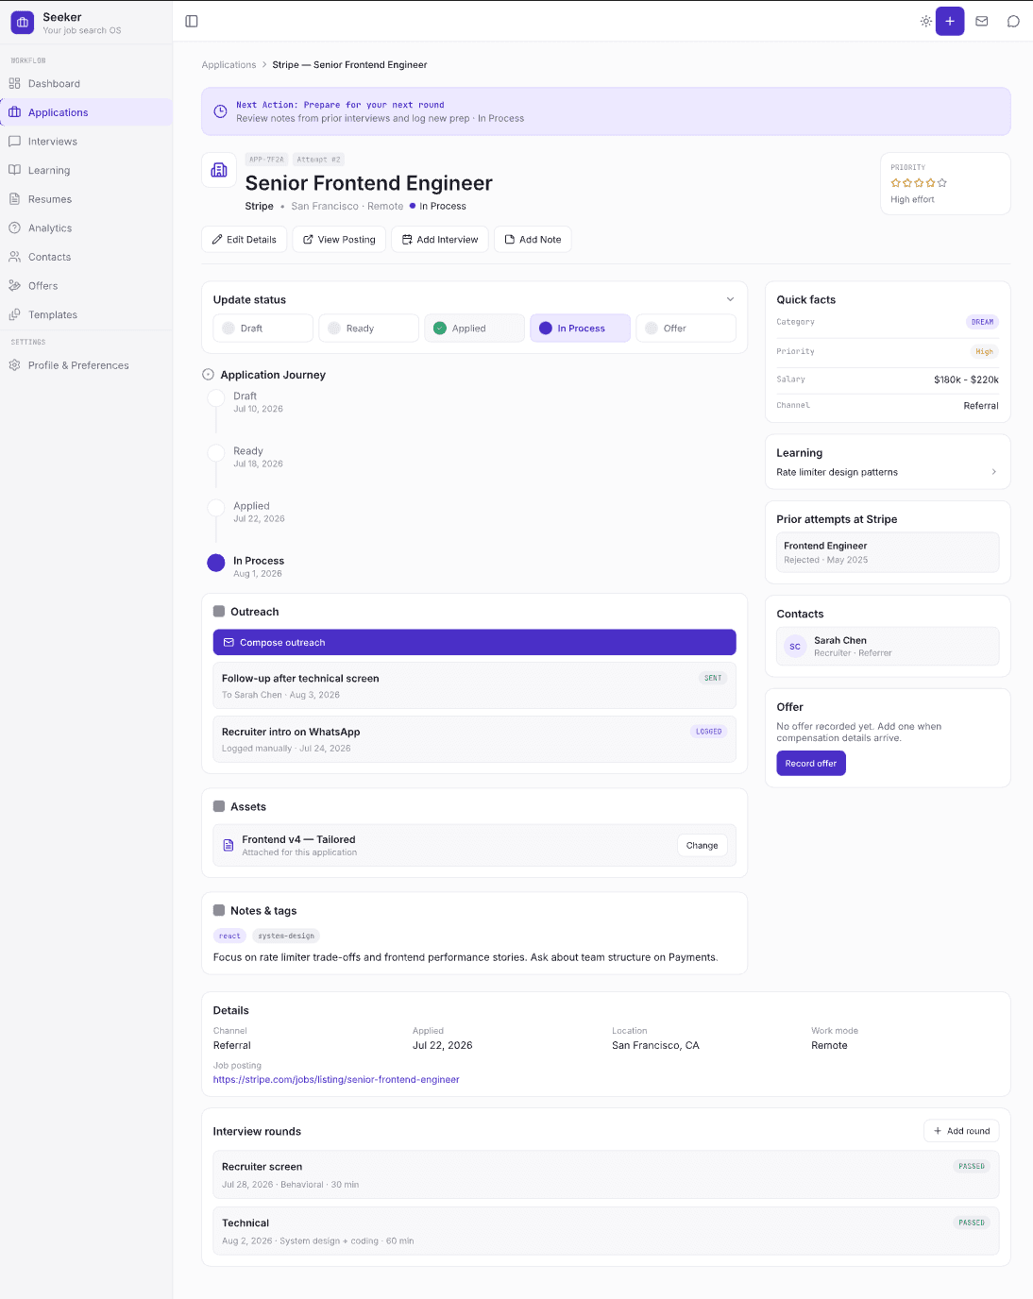Click Add round button
The image size is (1033, 1299).
coord(961,1131)
